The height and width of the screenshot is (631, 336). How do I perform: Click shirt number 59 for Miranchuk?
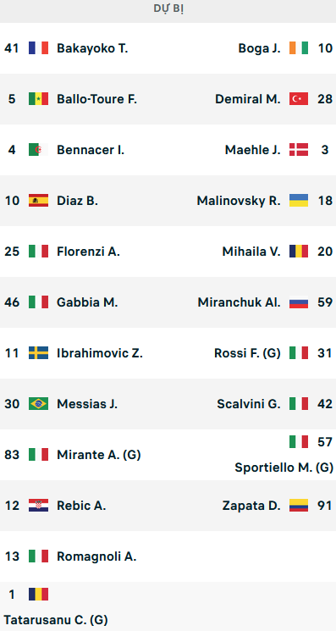click(x=325, y=302)
